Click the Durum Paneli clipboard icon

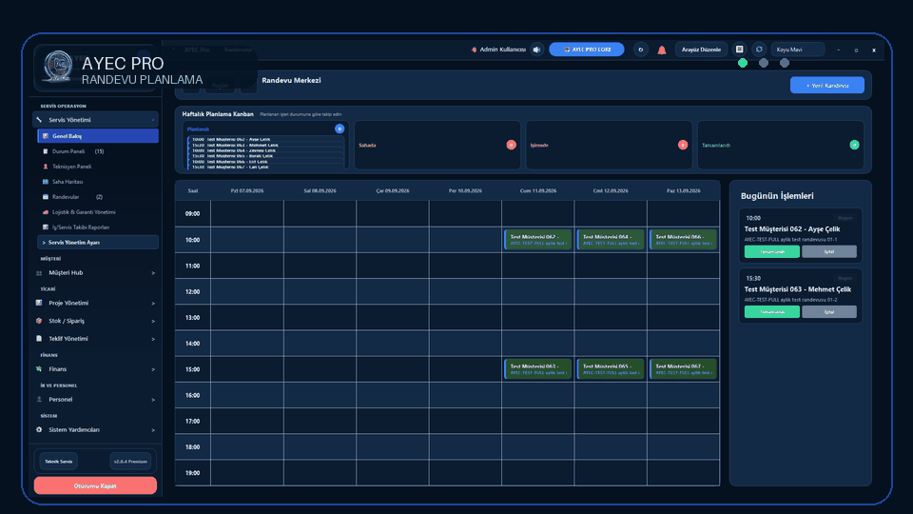(46, 151)
